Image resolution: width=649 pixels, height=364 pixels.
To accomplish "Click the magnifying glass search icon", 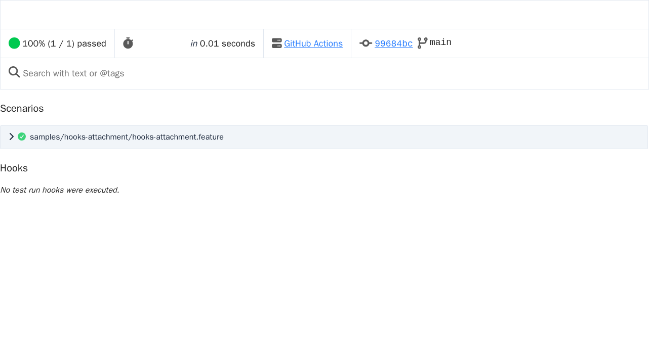I will (x=14, y=72).
